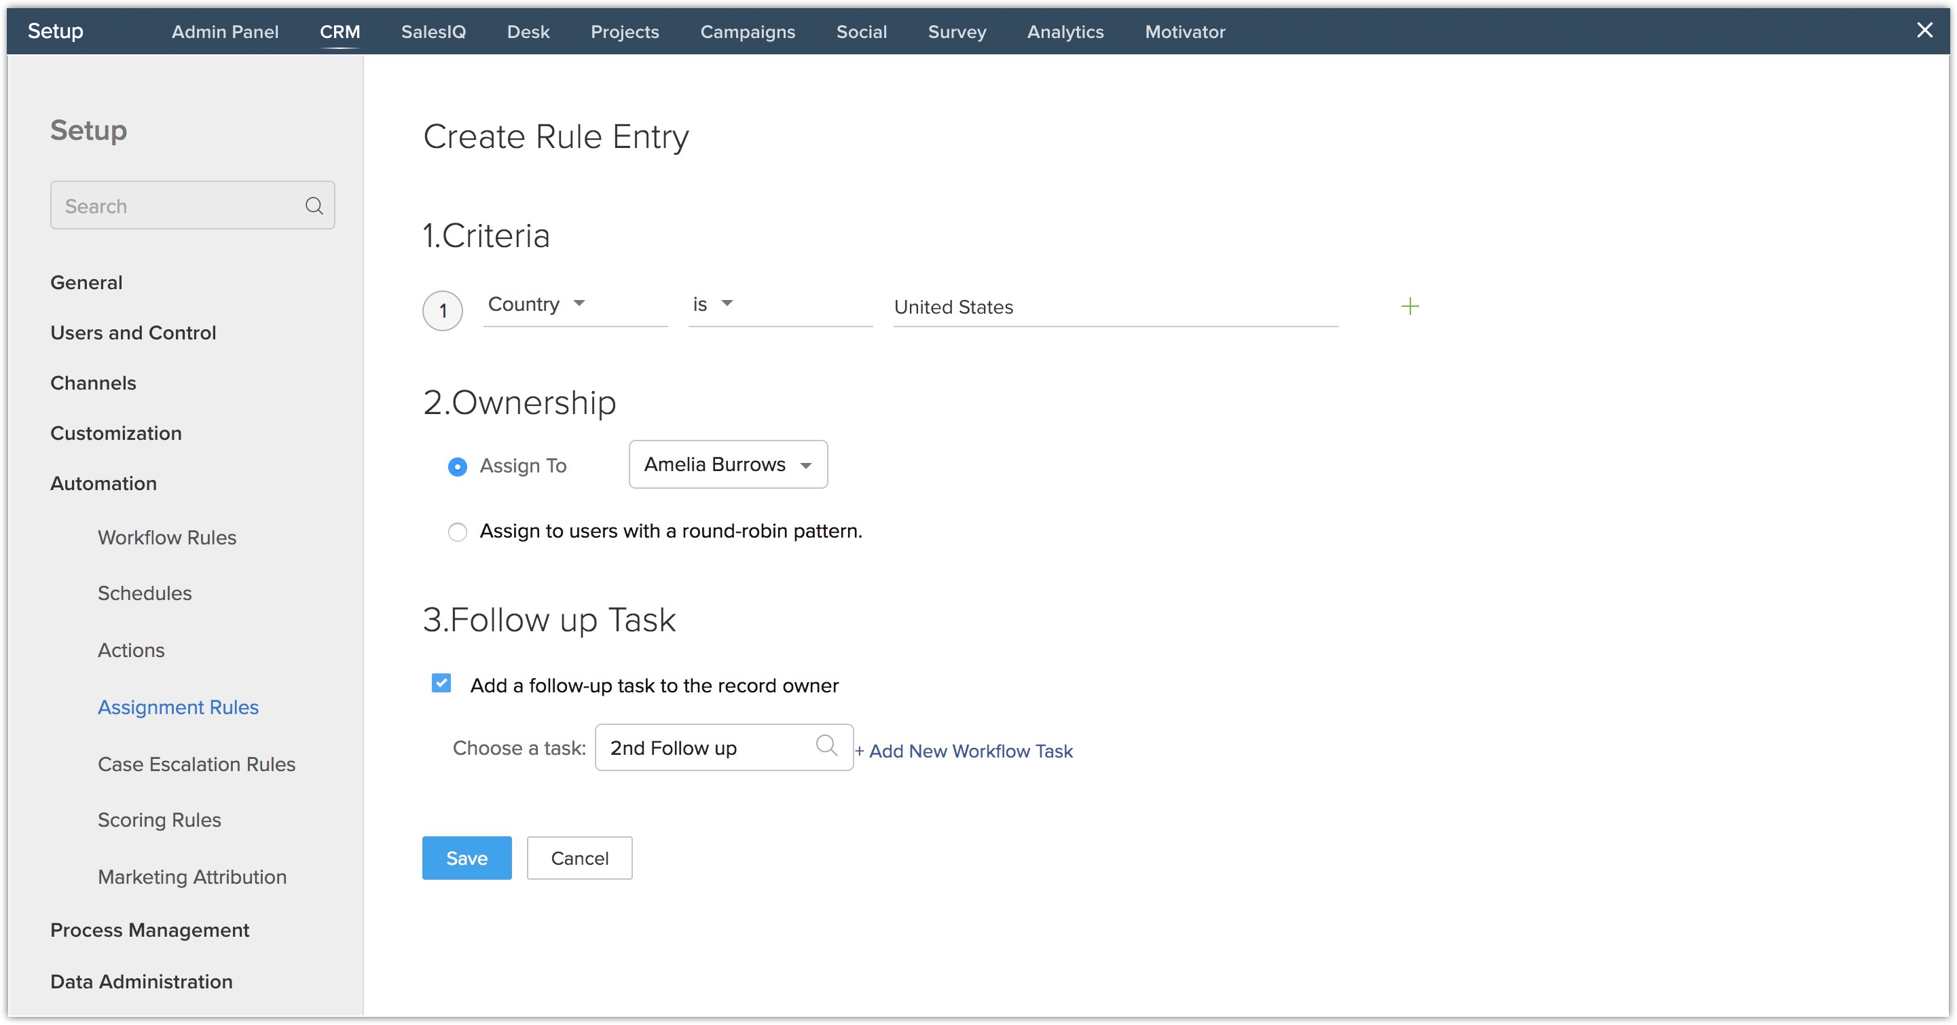Click Add New Workflow Task link
This screenshot has width=1957, height=1025.
pos(964,751)
